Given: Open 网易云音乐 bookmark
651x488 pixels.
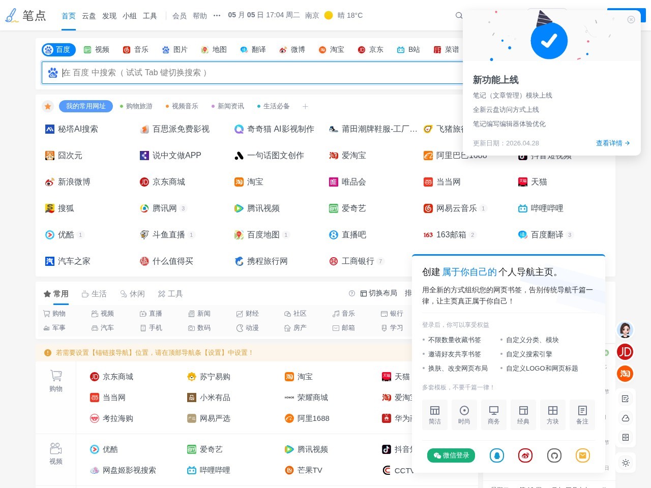Looking at the screenshot, I should coord(450,208).
